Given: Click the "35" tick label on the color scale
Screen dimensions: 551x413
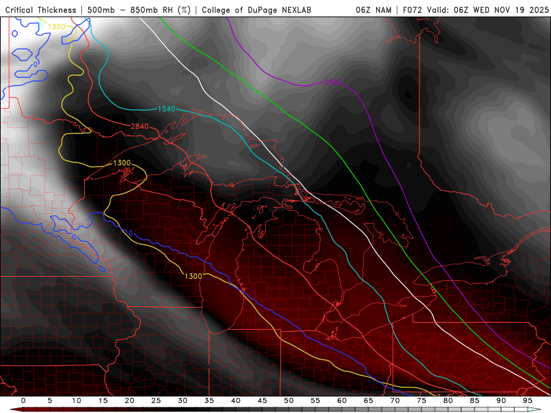Looking at the screenshot, I should [x=209, y=401].
